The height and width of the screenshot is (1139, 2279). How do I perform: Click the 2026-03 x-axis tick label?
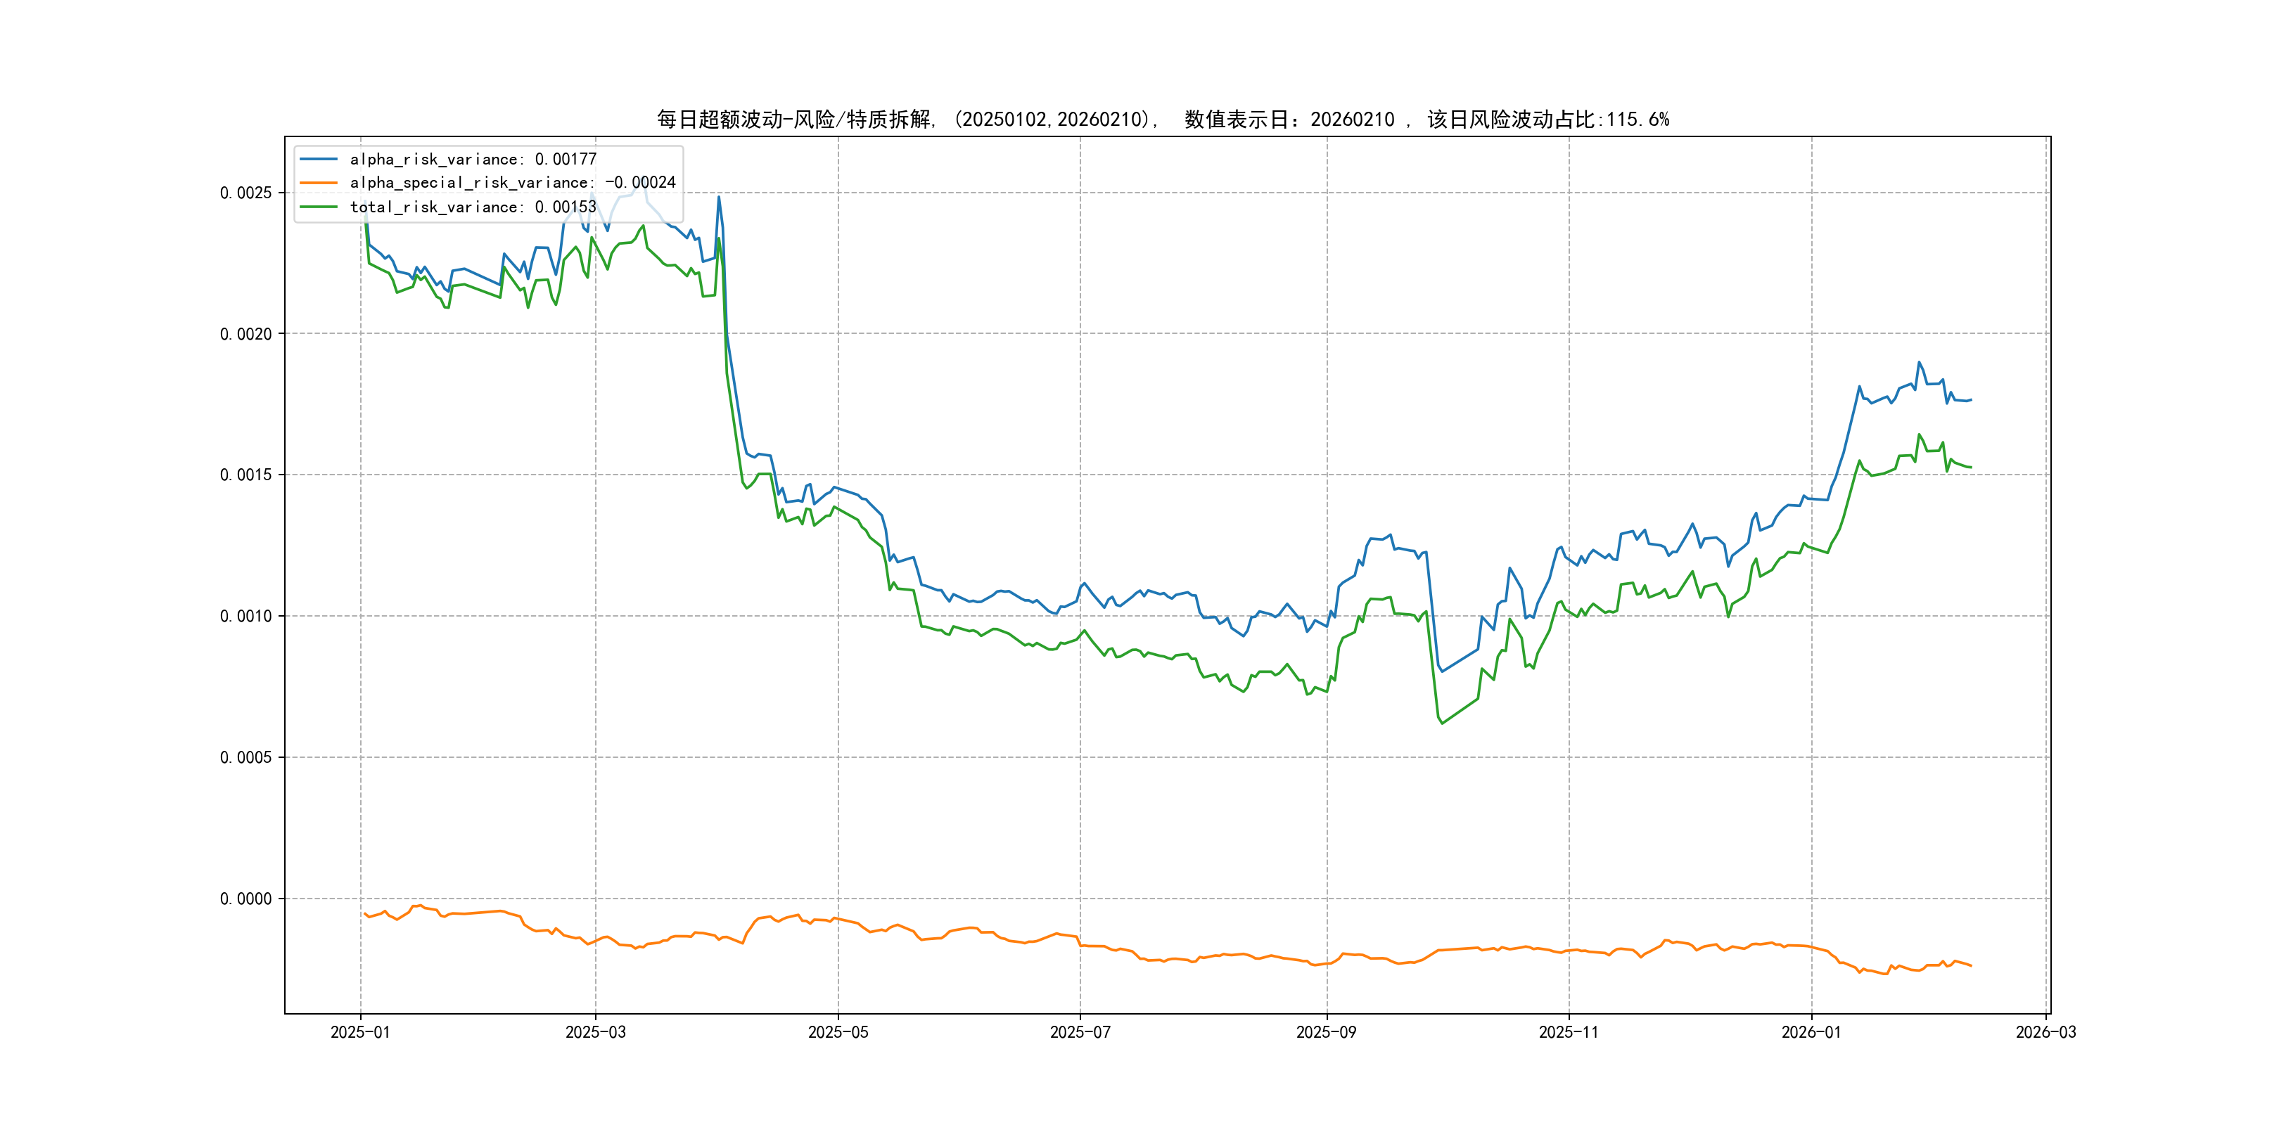coord(2045,1032)
